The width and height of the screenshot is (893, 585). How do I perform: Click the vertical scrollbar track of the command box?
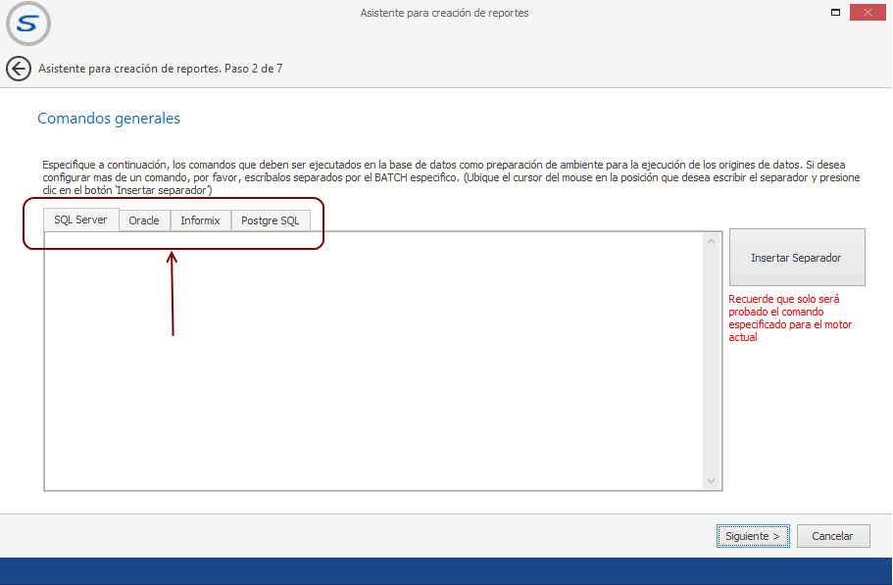coord(712,361)
